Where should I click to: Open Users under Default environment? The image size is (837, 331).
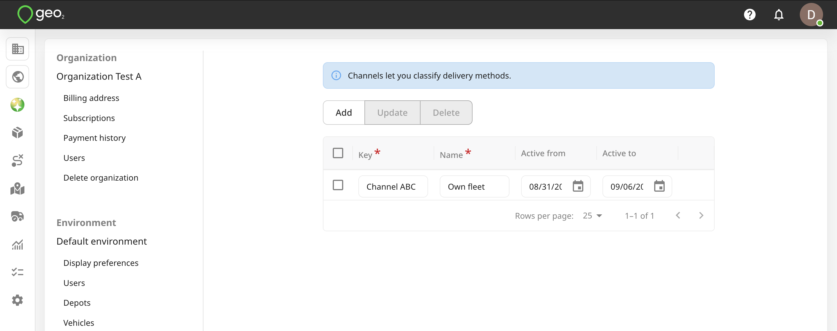(x=74, y=283)
